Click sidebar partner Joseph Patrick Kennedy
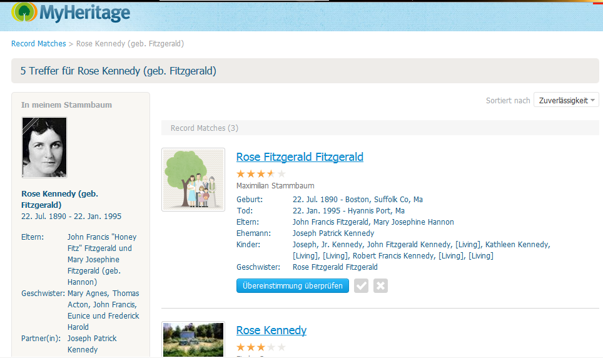603x358 pixels. click(x=92, y=344)
